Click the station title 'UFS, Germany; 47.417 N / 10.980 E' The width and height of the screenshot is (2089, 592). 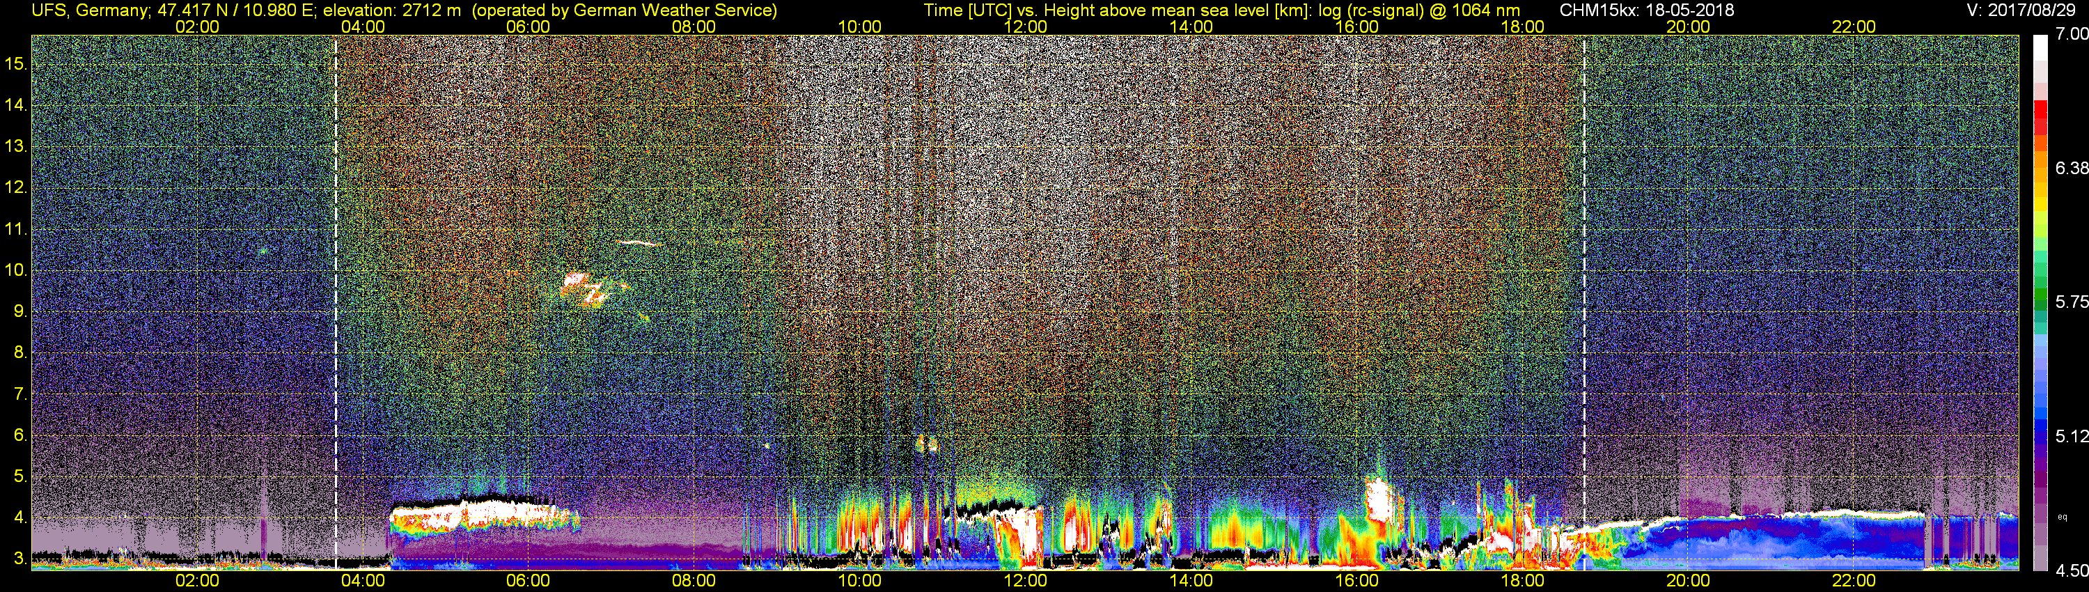click(174, 10)
